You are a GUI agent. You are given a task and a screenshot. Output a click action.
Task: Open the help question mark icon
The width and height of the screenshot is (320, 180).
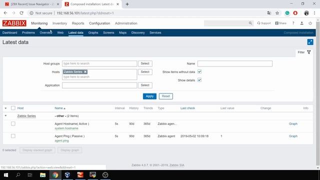pyautogui.click(x=293, y=23)
